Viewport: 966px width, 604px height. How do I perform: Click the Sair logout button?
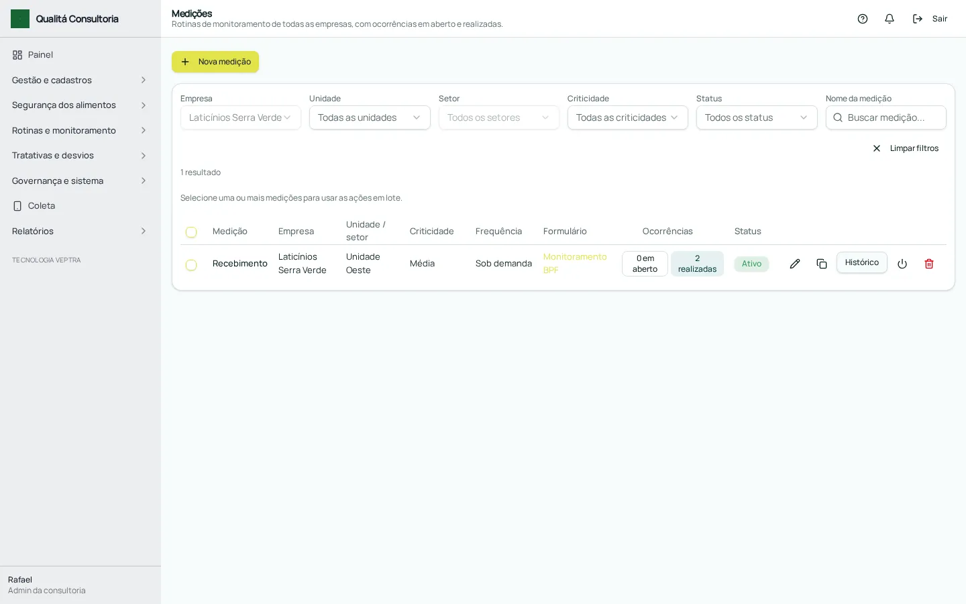point(930,19)
